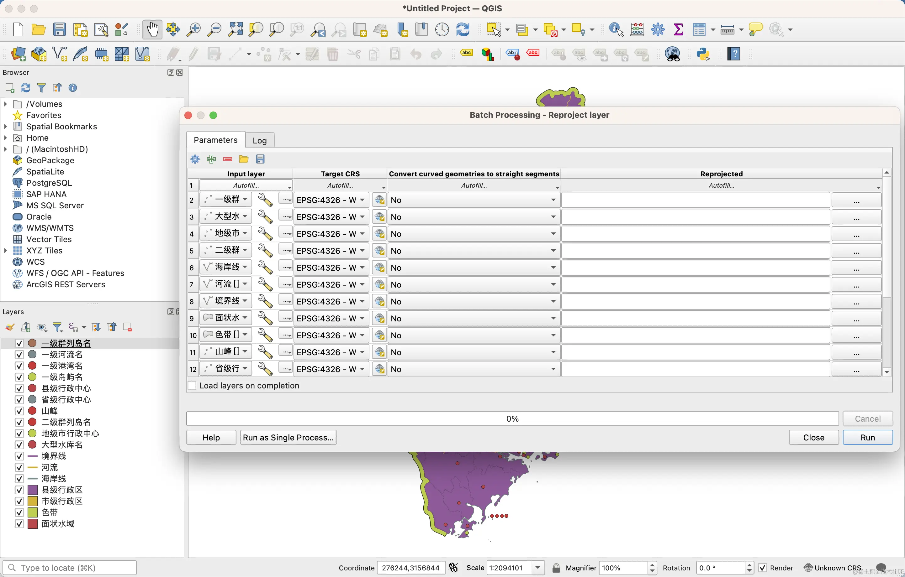The height and width of the screenshot is (577, 905).
Task: Select Favorites in Browser panel
Action: coord(44,115)
